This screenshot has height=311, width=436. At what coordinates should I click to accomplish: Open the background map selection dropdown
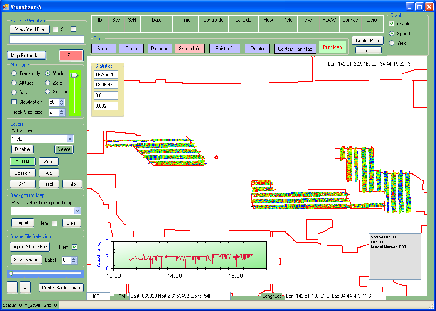77,211
